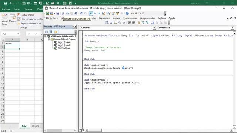Click the View Microsoft Excel toolbar icon
Viewport: 237px width, 133px height.
point(47,13)
